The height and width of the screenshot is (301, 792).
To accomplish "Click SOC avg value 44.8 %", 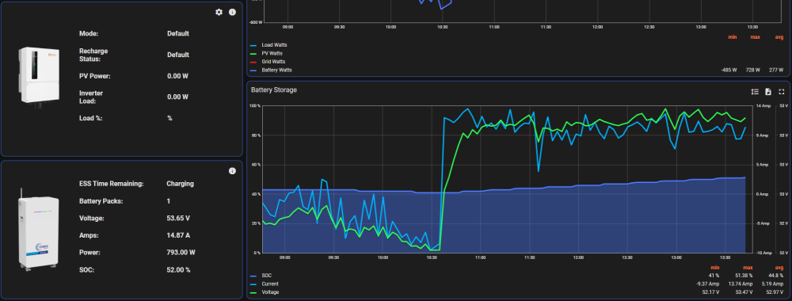I will point(775,276).
